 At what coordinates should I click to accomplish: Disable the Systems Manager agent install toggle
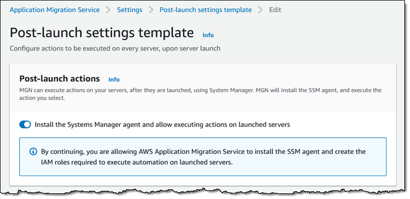point(25,125)
